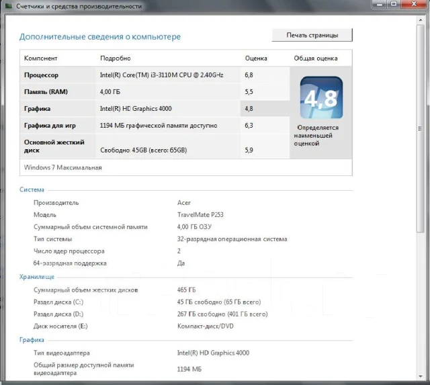Viewport: 430px width, 385px height.
Task: Click the scrollbar up arrow
Action: (421, 20)
